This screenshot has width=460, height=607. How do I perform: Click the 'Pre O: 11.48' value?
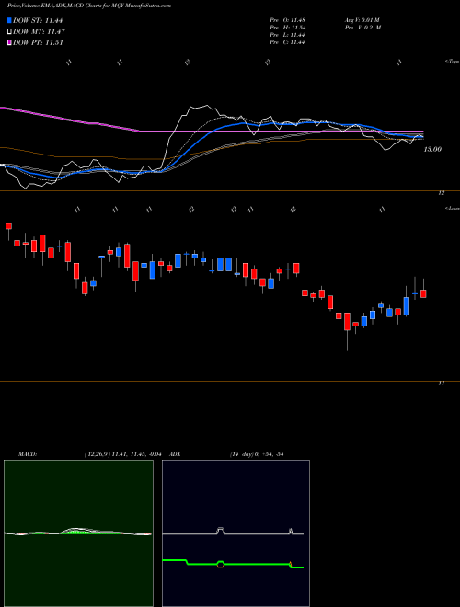tap(287, 20)
